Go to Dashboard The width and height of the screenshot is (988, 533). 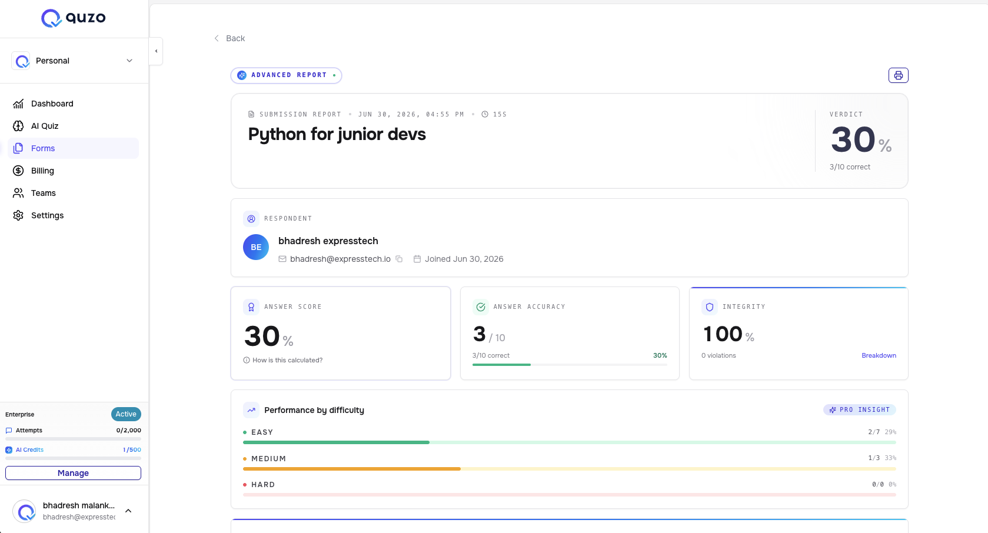point(73,104)
